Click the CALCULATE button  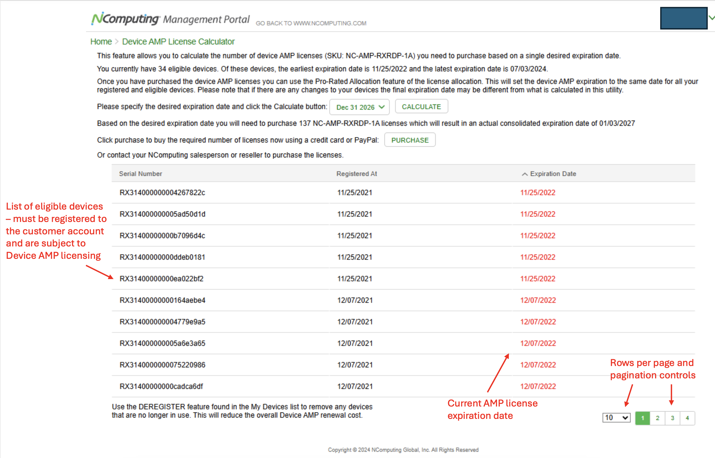[x=421, y=106]
